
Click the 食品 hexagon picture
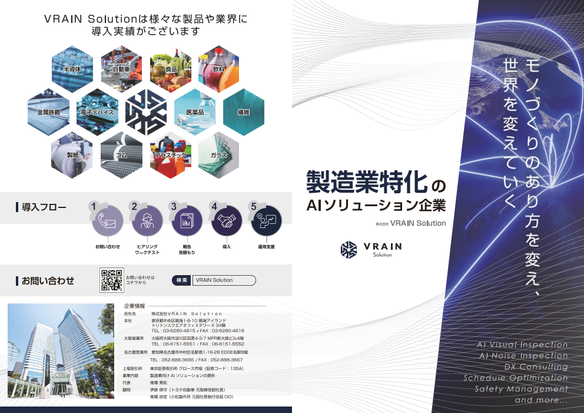pos(171,69)
